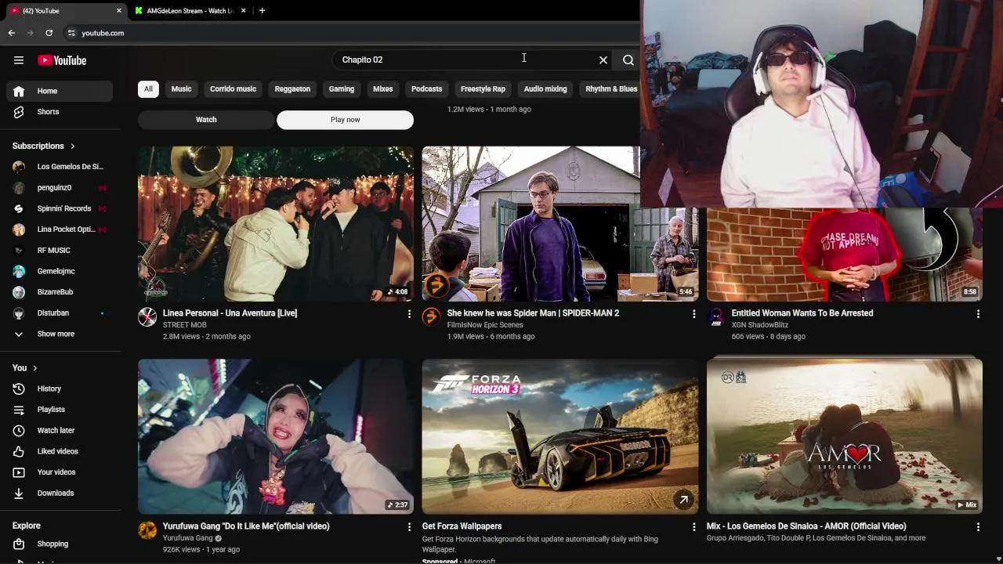Select the Freestyle Rap chip
Image resolution: width=1003 pixels, height=564 pixels.
[483, 89]
